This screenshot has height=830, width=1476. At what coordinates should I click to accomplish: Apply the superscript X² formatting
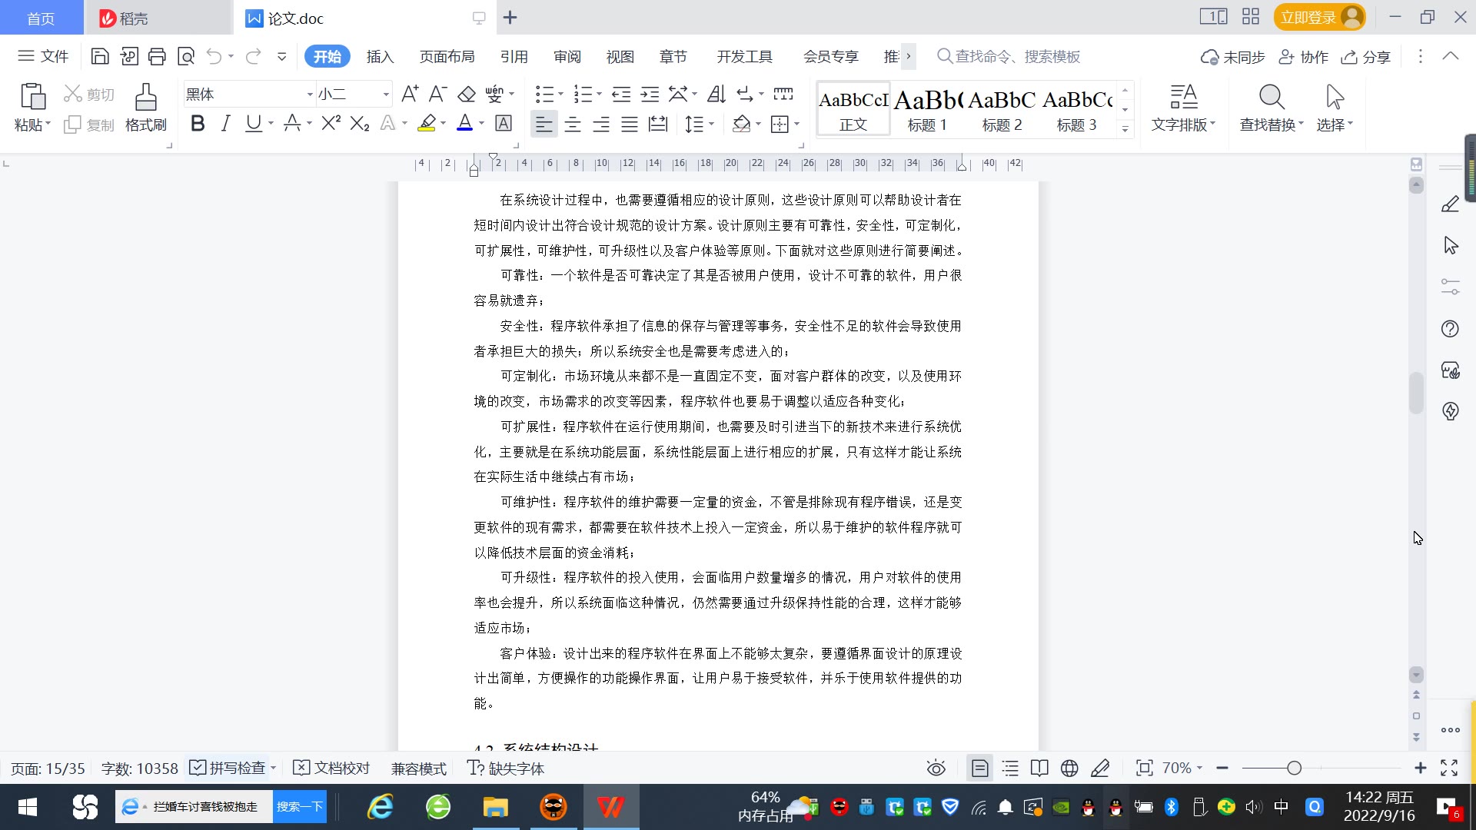331,124
